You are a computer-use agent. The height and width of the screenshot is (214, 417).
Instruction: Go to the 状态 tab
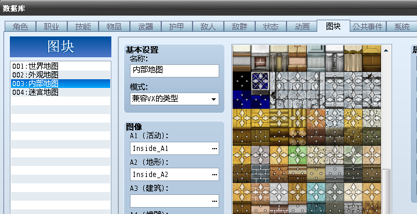tap(270, 27)
